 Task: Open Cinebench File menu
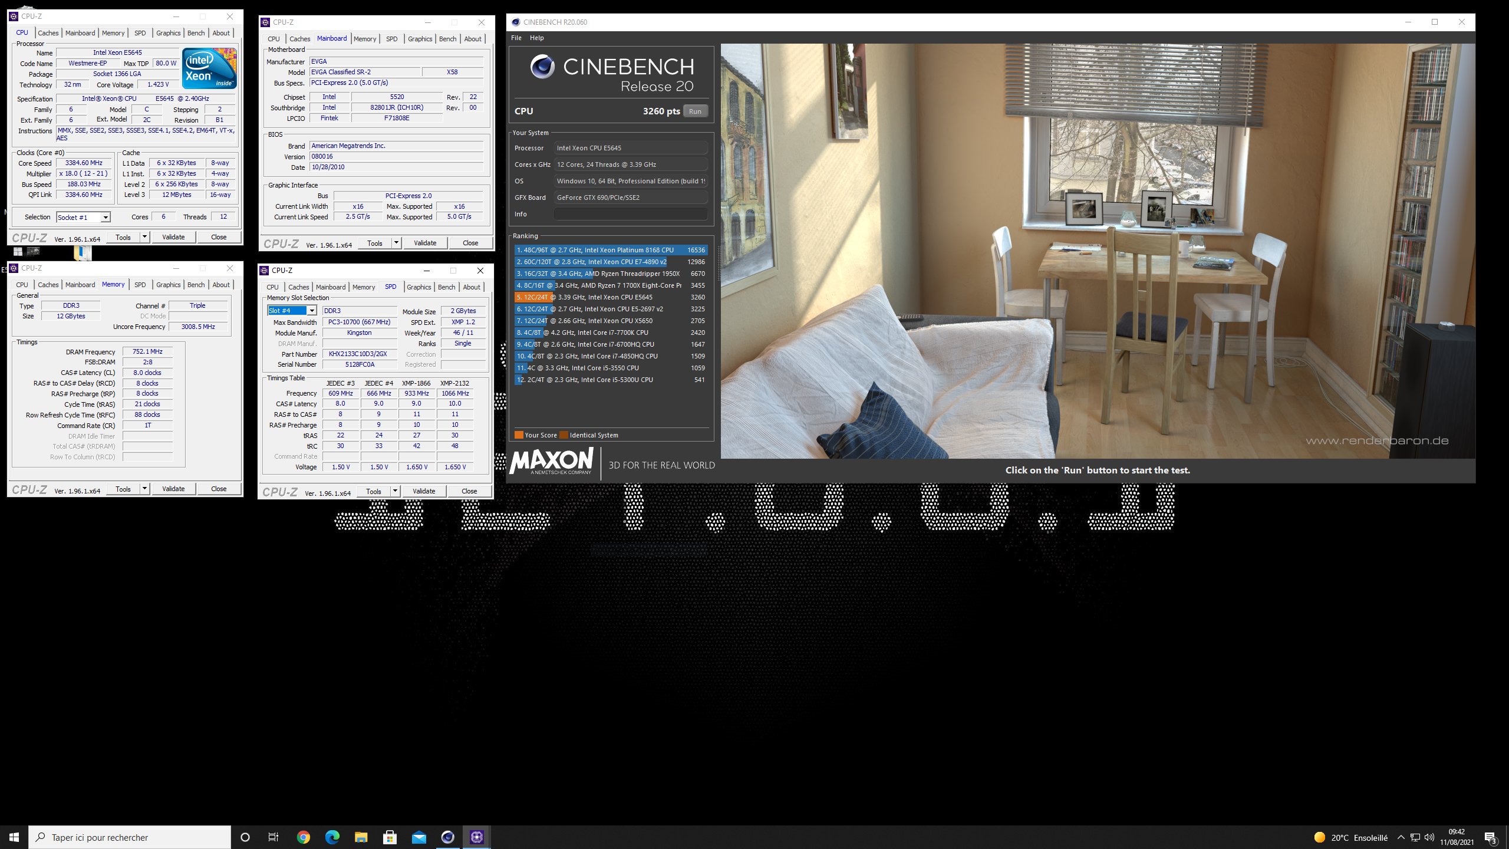tap(516, 38)
